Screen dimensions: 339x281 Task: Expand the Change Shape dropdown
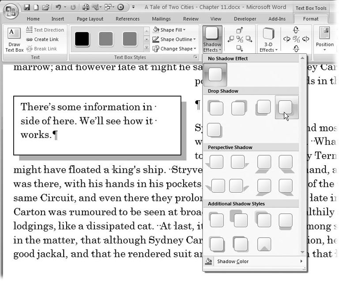173,49
